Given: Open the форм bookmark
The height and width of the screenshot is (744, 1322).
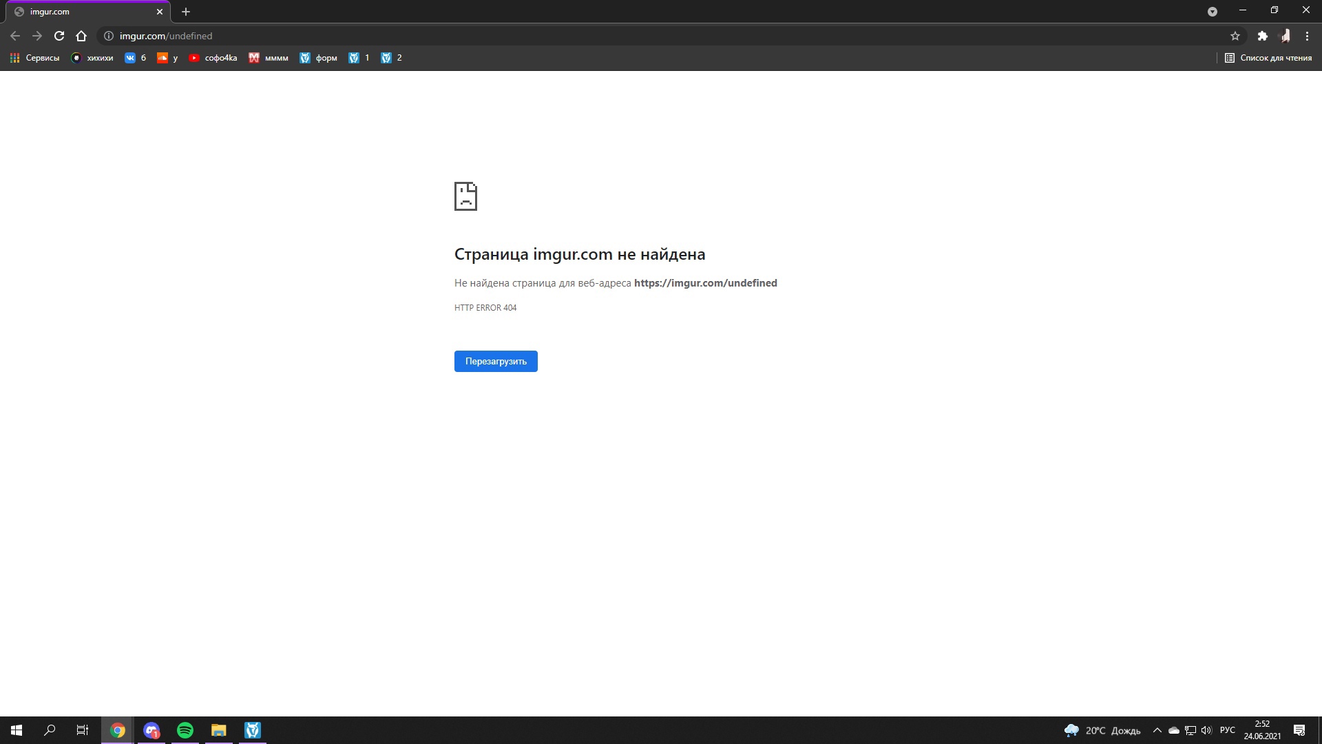Looking at the screenshot, I should pyautogui.click(x=318, y=58).
